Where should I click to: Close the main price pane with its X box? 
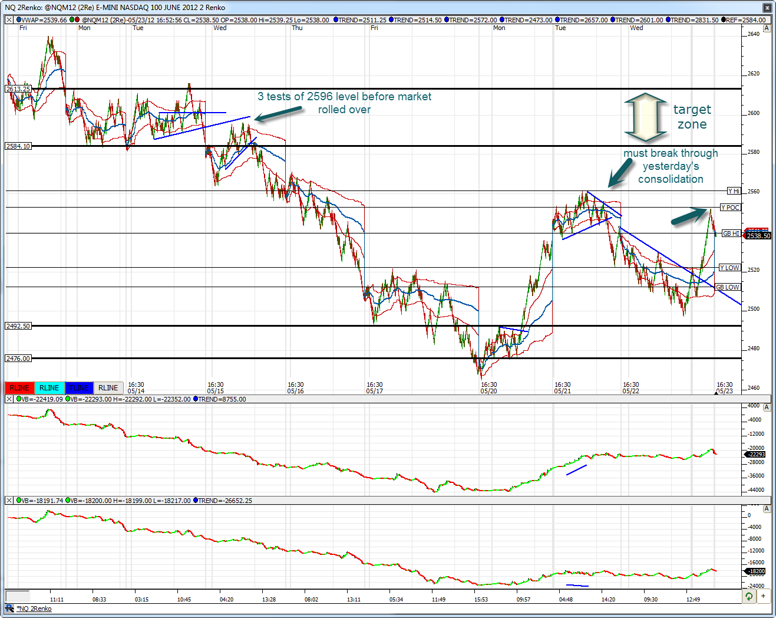tap(9, 20)
